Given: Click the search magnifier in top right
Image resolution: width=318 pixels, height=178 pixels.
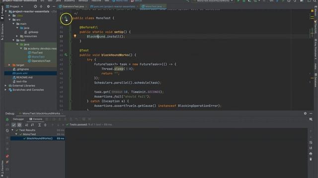Looking at the screenshot, I should [315, 1].
